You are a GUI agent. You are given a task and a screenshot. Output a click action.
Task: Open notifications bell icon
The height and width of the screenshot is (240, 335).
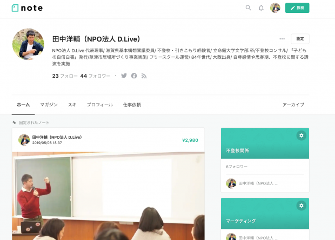pos(261,8)
